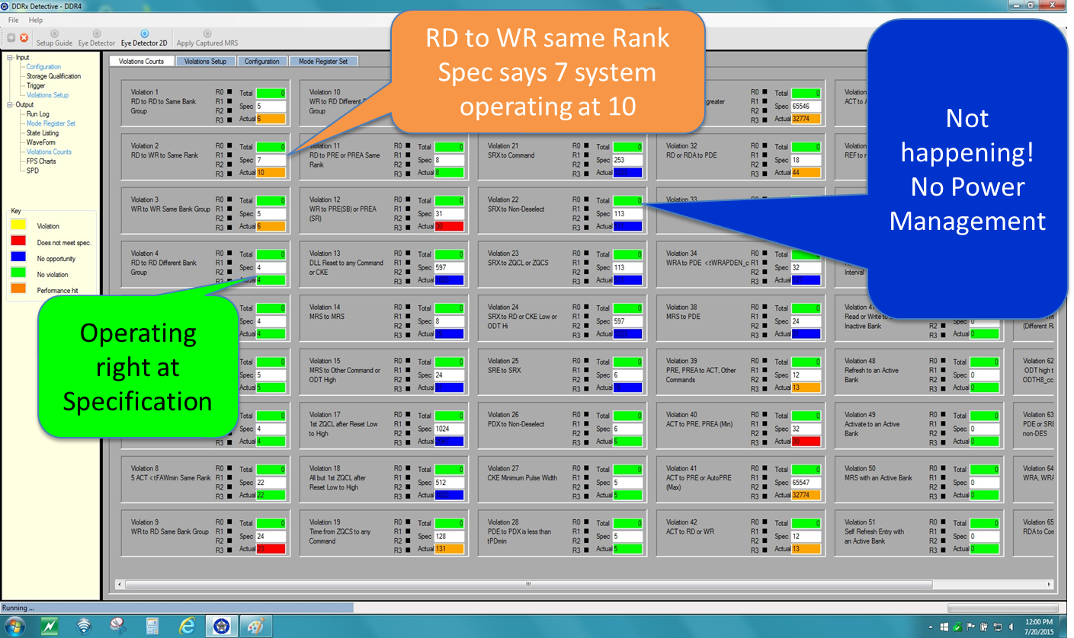Click the green No violation key swatch
This screenshot has width=1074, height=638.
(17, 274)
